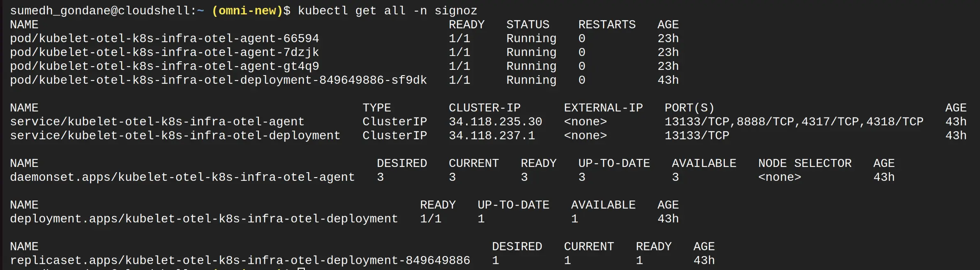
Task: Select pod name ending in agent-gt4q9
Action: click(x=164, y=66)
